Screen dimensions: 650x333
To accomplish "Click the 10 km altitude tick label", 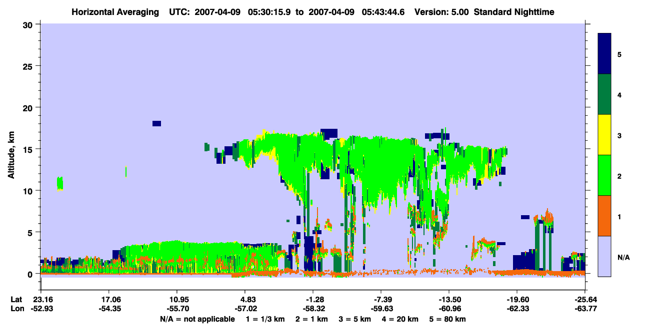I will coord(29,191).
